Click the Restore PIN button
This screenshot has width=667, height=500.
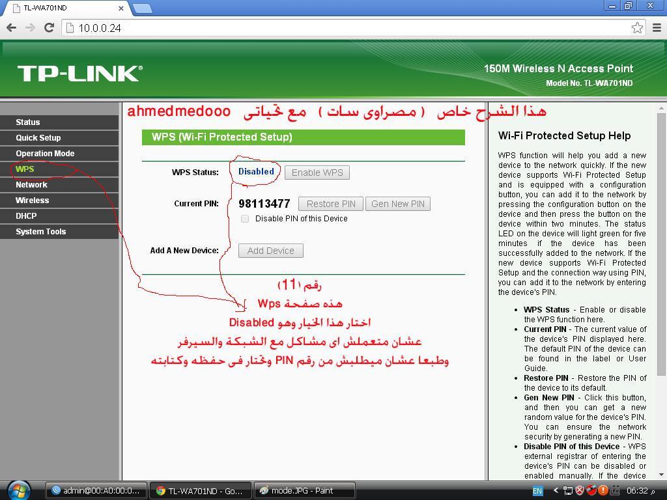point(331,204)
